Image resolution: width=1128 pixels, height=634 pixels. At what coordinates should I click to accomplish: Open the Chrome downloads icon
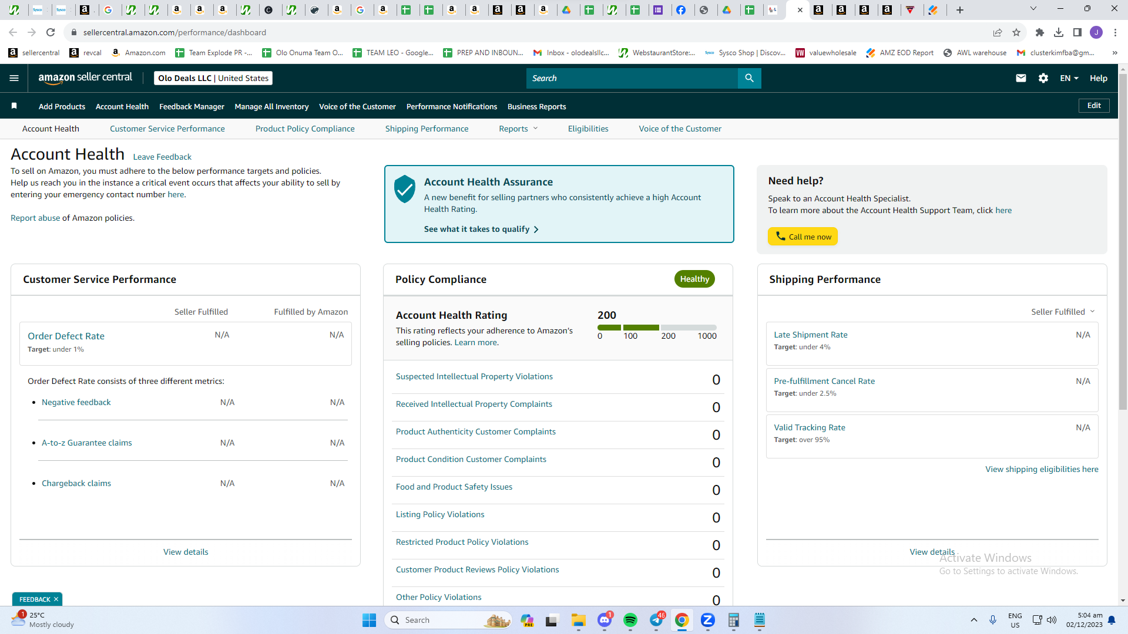click(x=1059, y=32)
